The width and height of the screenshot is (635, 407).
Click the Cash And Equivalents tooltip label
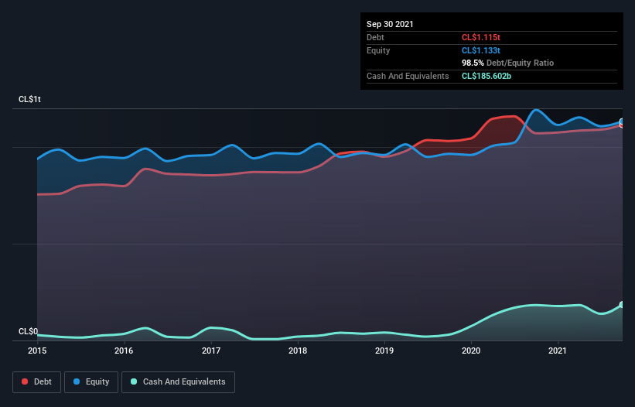[408, 76]
